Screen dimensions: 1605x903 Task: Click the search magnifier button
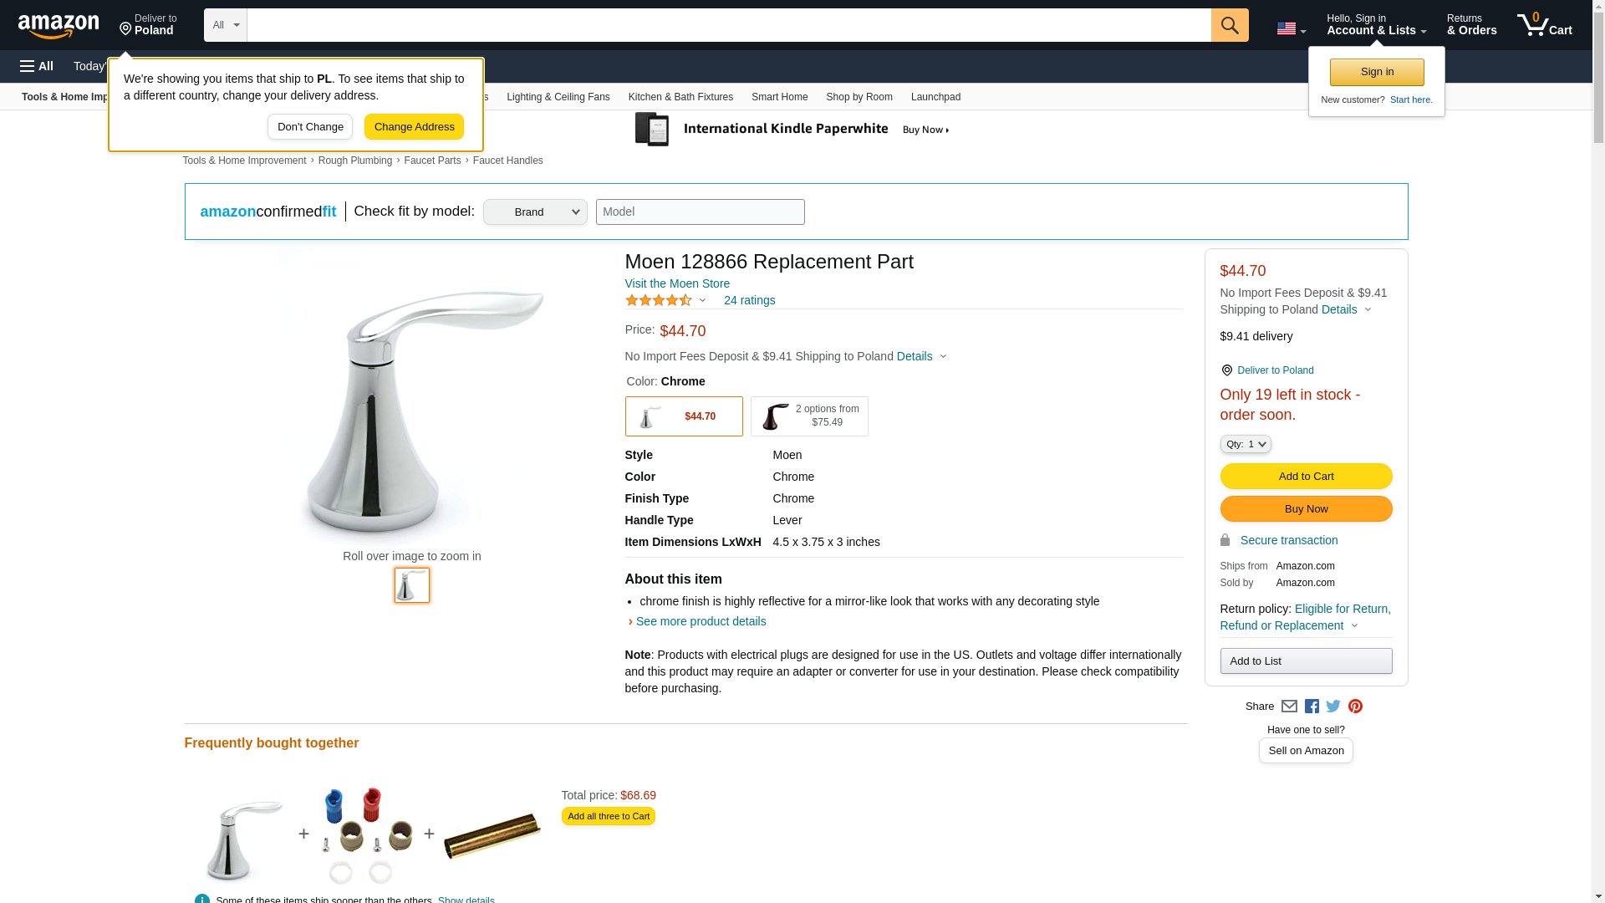coord(1229,25)
